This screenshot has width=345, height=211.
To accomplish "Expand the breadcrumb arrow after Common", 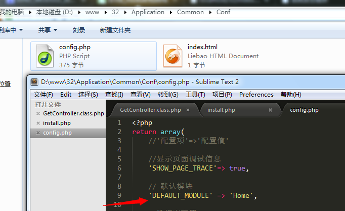I will point(210,12).
